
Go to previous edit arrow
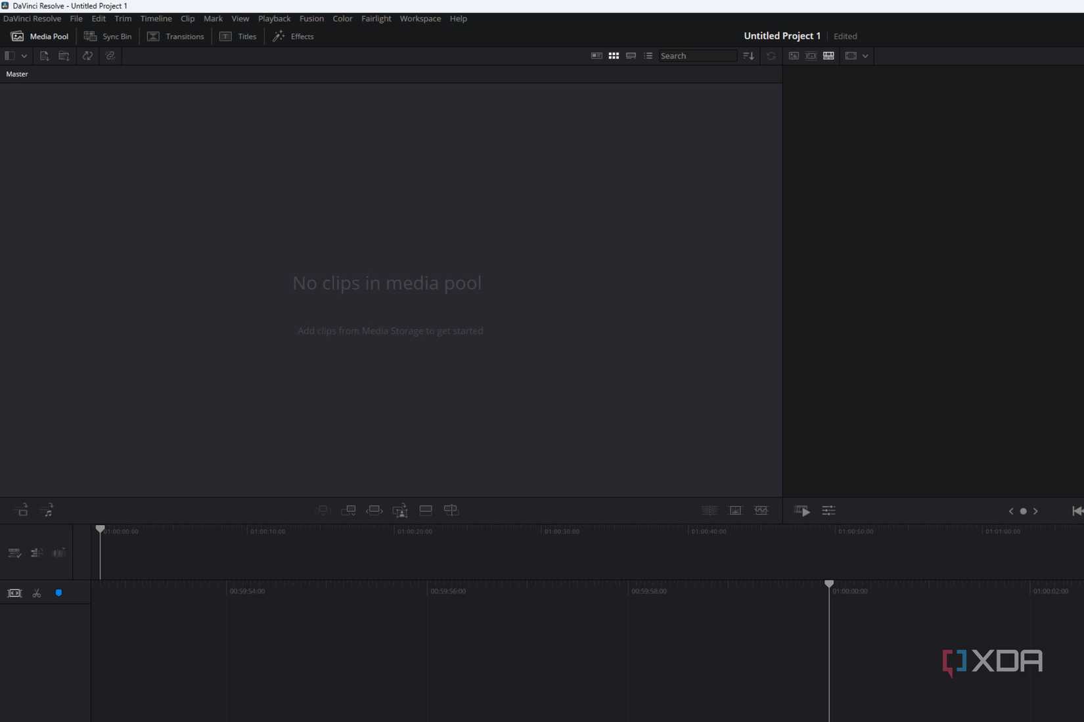(x=1011, y=511)
